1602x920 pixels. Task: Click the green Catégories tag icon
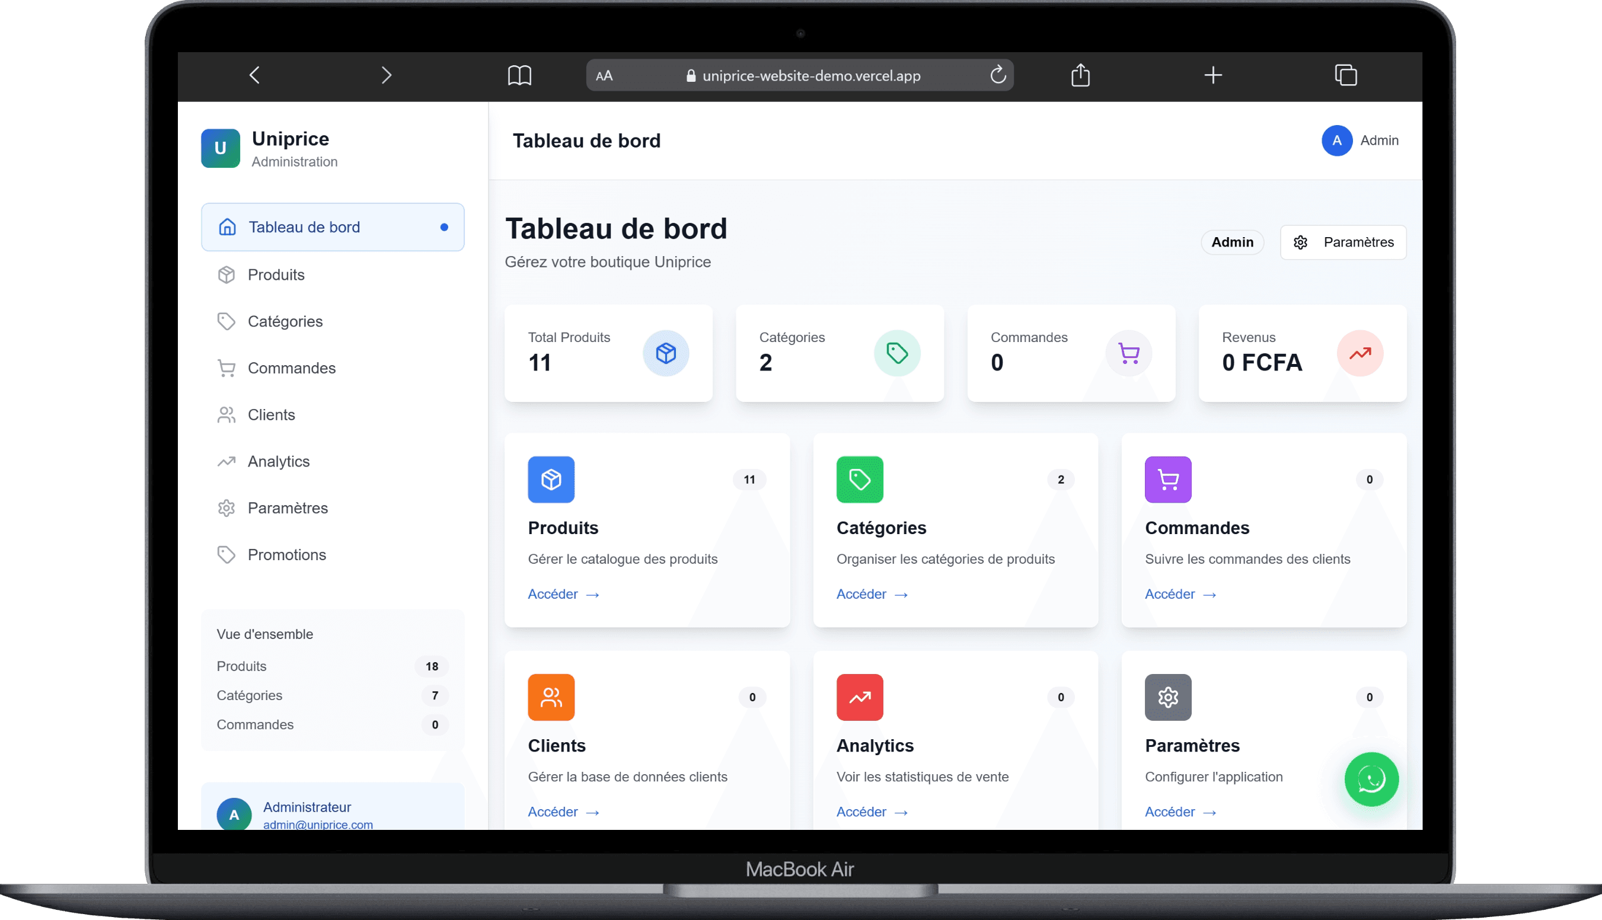pyautogui.click(x=860, y=480)
